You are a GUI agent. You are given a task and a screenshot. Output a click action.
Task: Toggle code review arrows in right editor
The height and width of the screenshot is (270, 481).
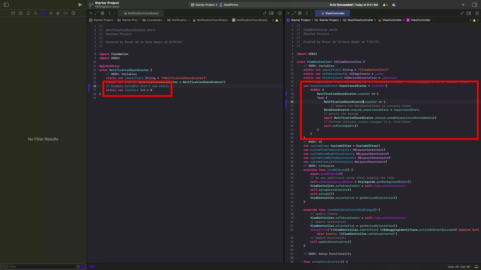462,13
